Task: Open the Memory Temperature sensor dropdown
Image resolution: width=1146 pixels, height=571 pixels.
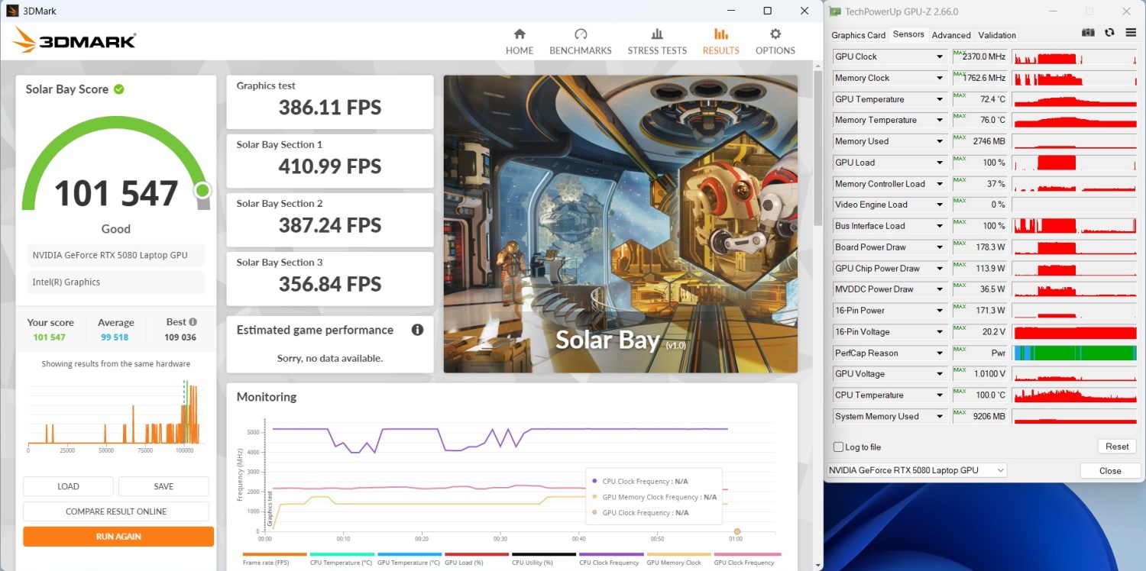Action: tap(940, 120)
